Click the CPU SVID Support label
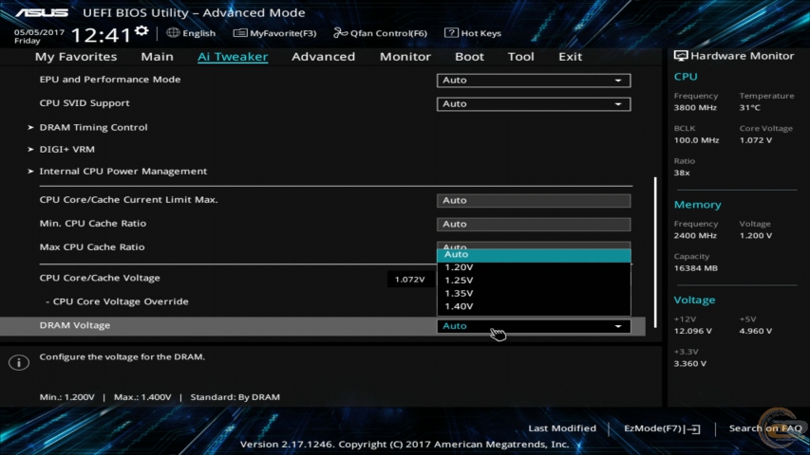Image resolution: width=810 pixels, height=455 pixels. coord(85,103)
